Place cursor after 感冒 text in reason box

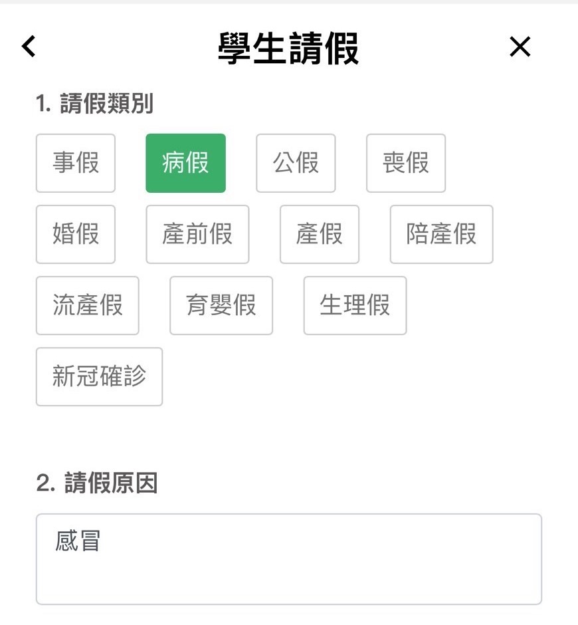coord(101,541)
